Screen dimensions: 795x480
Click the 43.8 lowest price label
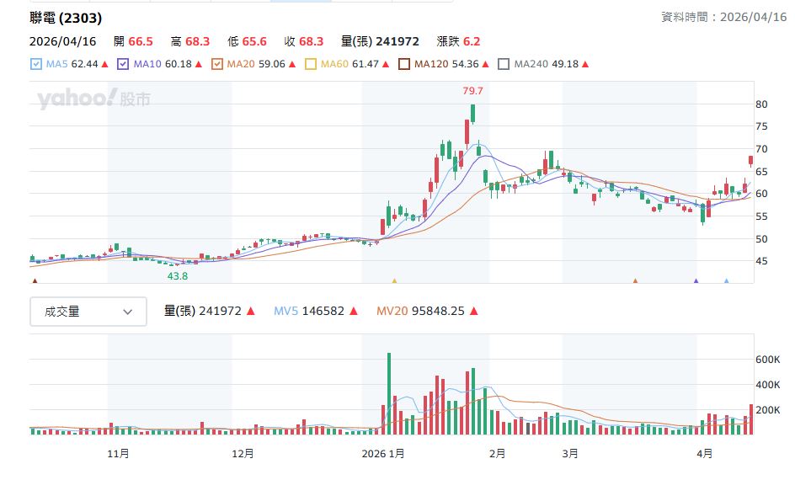(178, 275)
